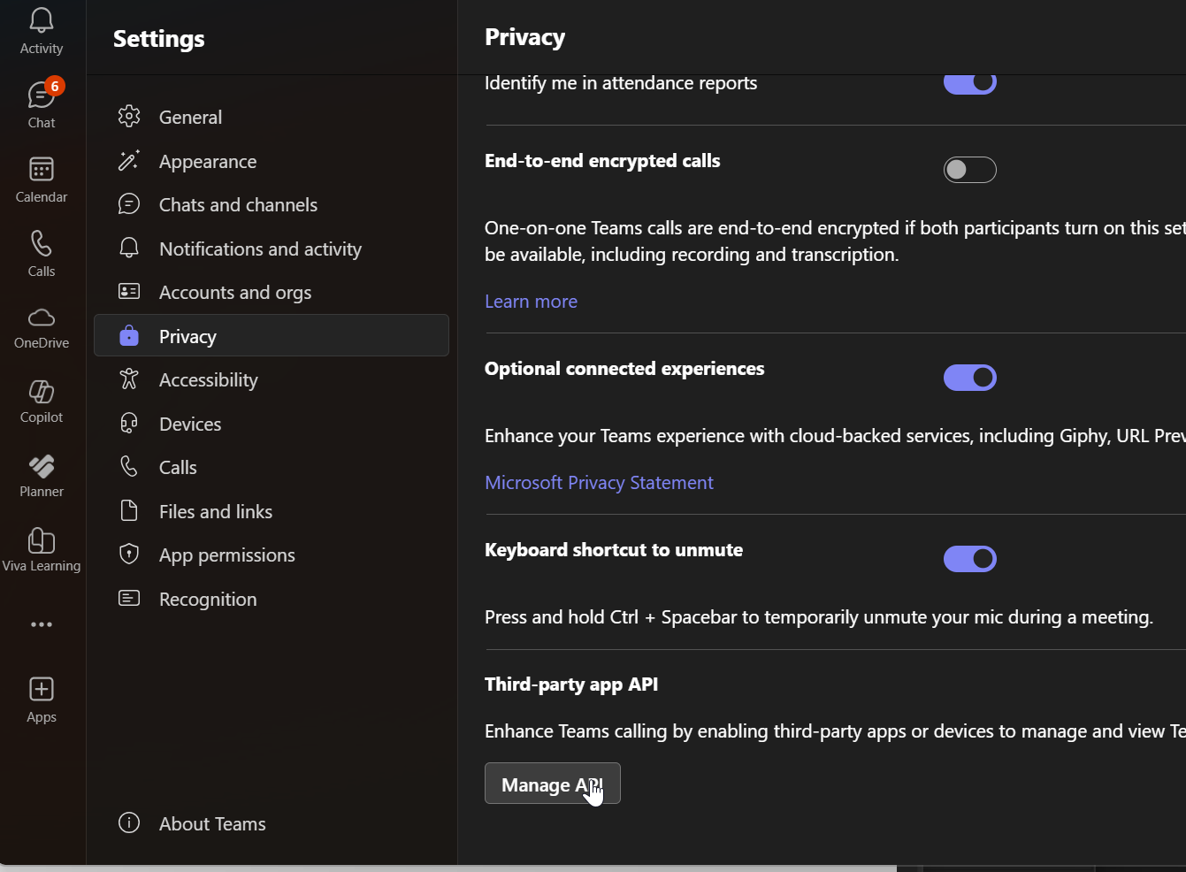This screenshot has width=1186, height=872.
Task: Open the Calls app in the sidebar
Action: (41, 252)
